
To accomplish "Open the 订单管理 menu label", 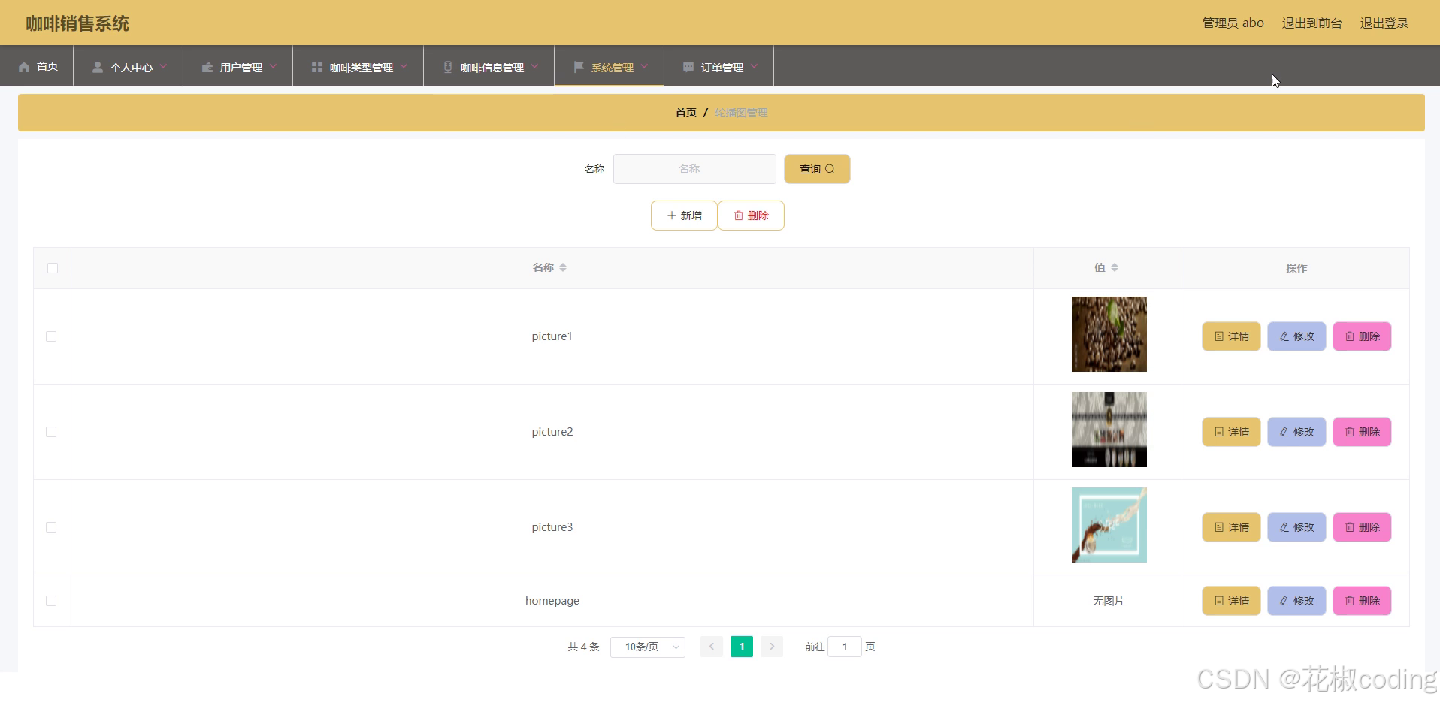I will (x=722, y=68).
